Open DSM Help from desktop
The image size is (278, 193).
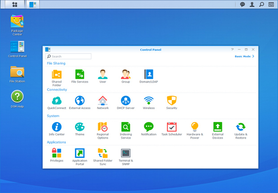click(x=17, y=99)
